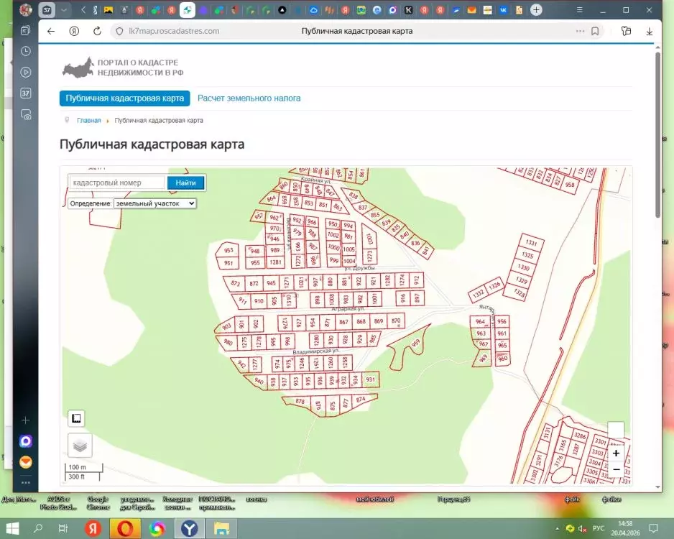674x539 pixels.
Task: Zoom in the map with plus button
Action: tap(616, 453)
